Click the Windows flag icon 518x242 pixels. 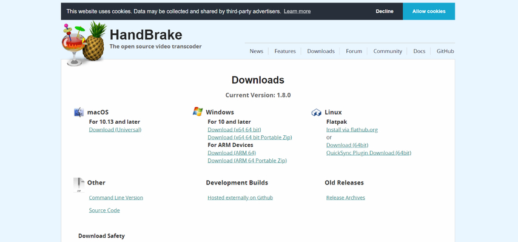[198, 112]
